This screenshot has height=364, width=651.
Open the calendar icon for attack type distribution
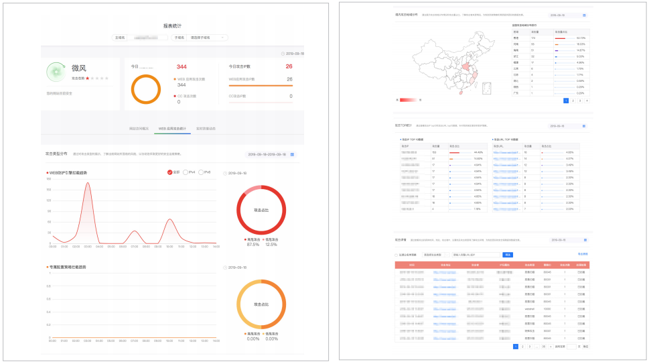(292, 154)
